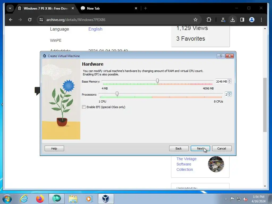This screenshot has width=272, height=204.
Task: Decrease Processors count with down arrow
Action: click(x=229, y=95)
